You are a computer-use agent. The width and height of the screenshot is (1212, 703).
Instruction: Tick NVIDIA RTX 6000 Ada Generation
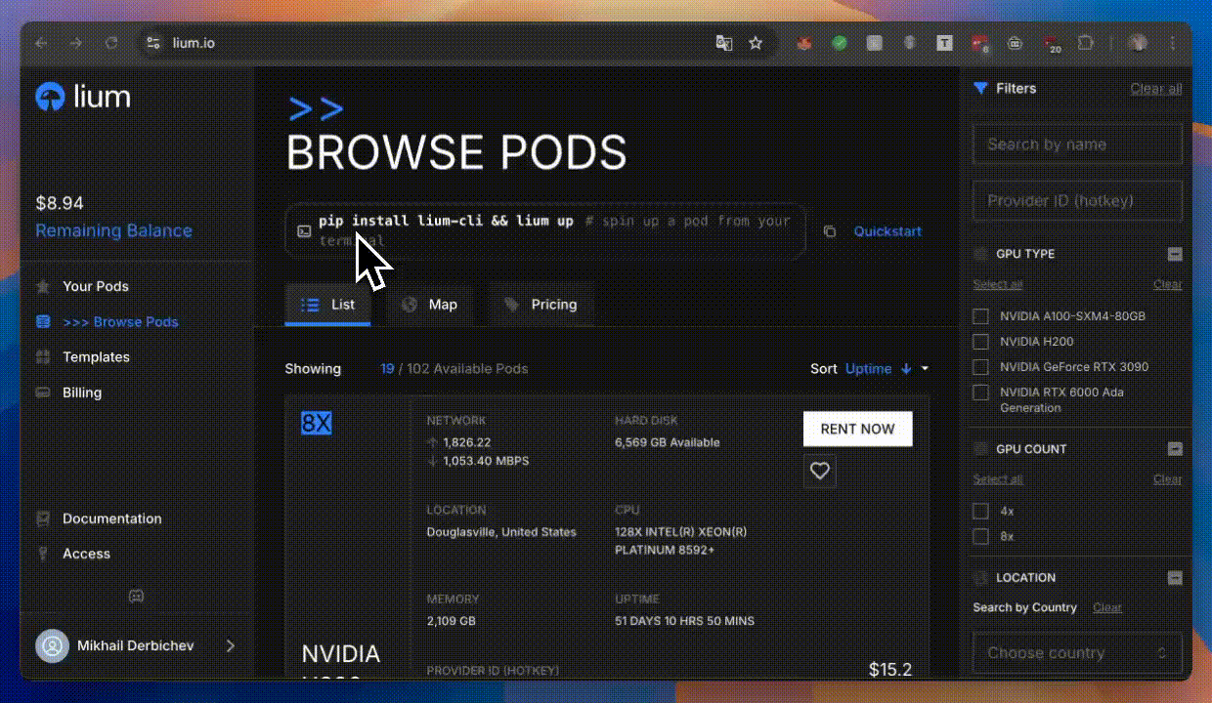[x=981, y=393]
